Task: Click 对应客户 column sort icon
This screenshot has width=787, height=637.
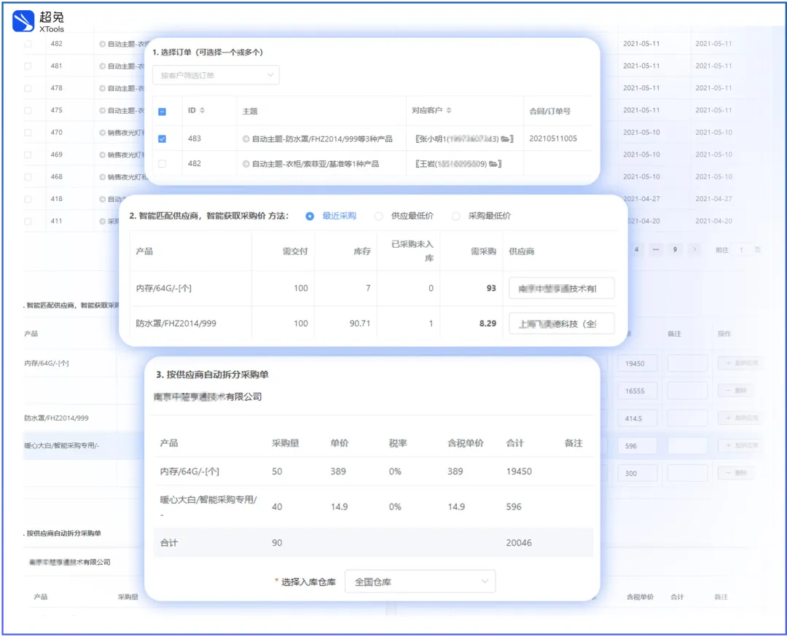Action: (x=449, y=111)
